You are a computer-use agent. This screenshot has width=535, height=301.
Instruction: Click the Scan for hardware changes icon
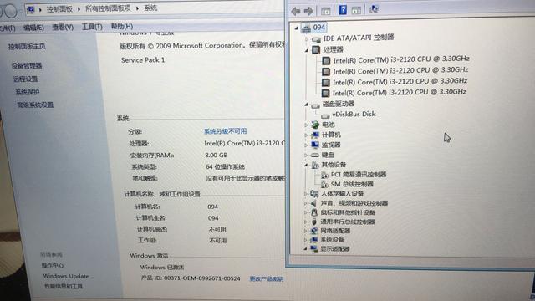click(374, 9)
